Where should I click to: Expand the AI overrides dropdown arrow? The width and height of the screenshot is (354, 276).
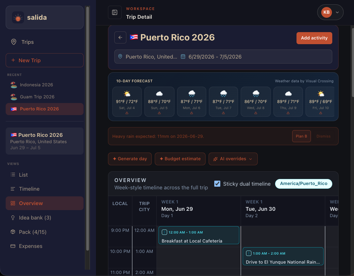(251, 159)
